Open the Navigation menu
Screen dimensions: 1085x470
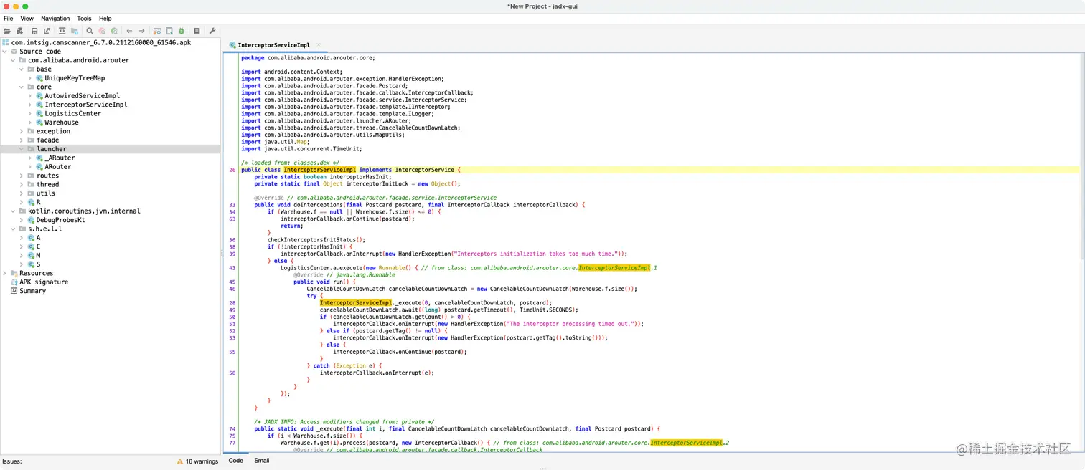tap(55, 19)
